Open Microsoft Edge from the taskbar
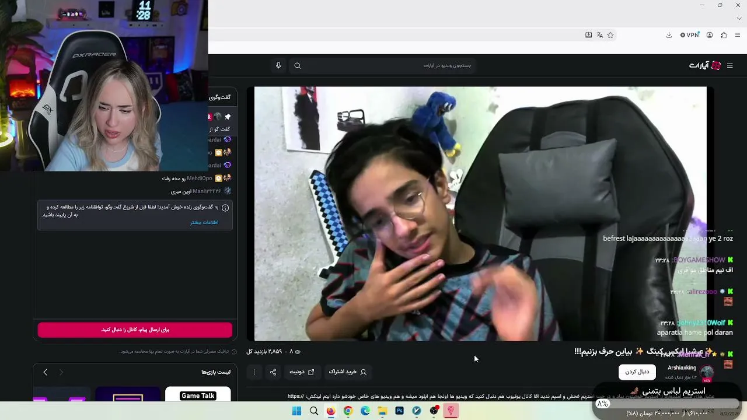This screenshot has height=420, width=747. [x=365, y=411]
